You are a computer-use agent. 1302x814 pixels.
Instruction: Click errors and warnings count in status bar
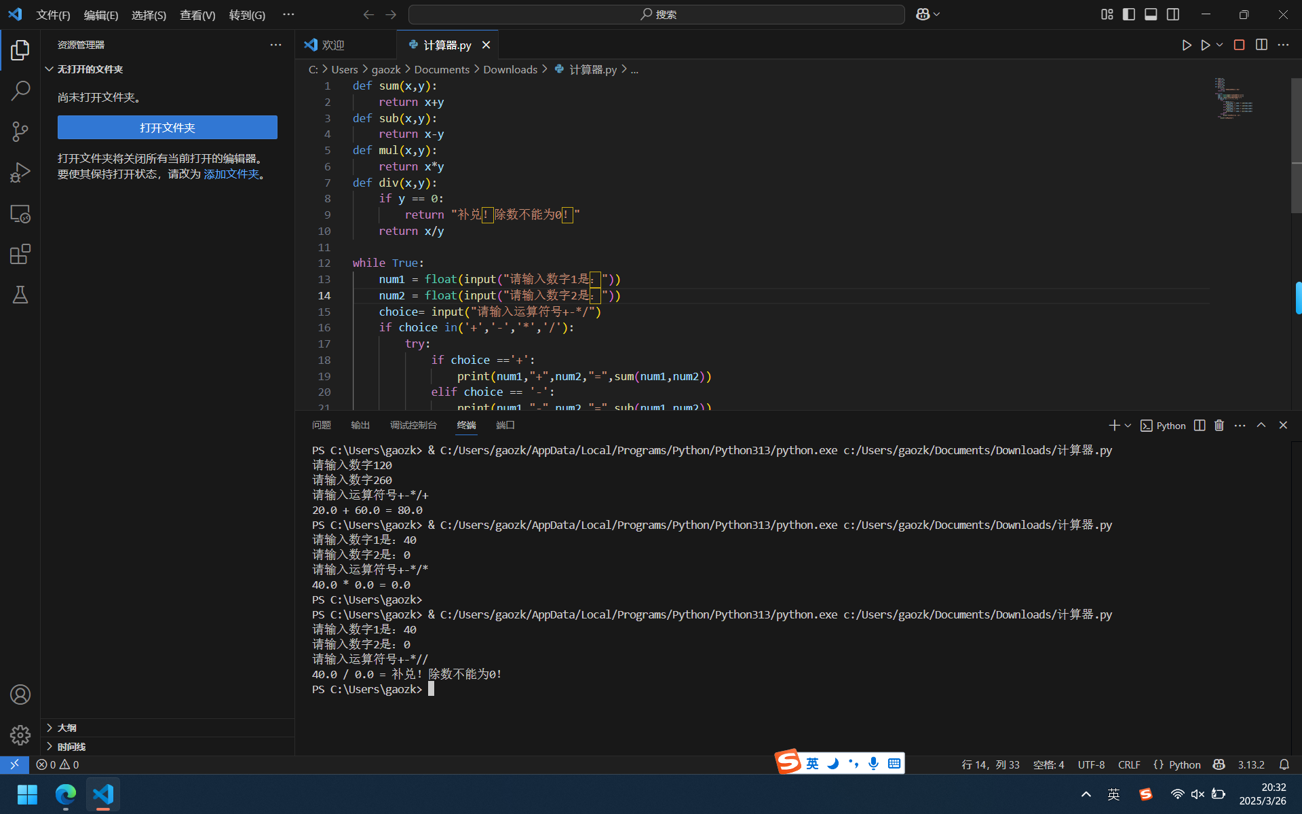point(58,764)
